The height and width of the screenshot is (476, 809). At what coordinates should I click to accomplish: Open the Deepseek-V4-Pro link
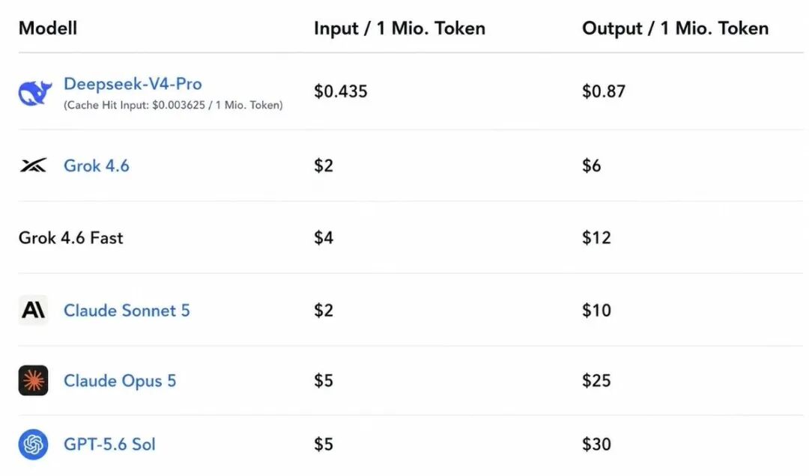coord(133,84)
